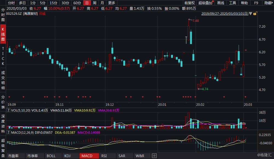Open the 画线 drawing tools
The height and width of the screenshot is (159, 274).
[x=221, y=3]
